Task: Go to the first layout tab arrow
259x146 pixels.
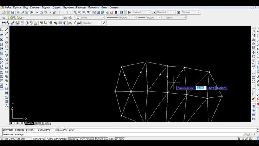Action: (11, 123)
